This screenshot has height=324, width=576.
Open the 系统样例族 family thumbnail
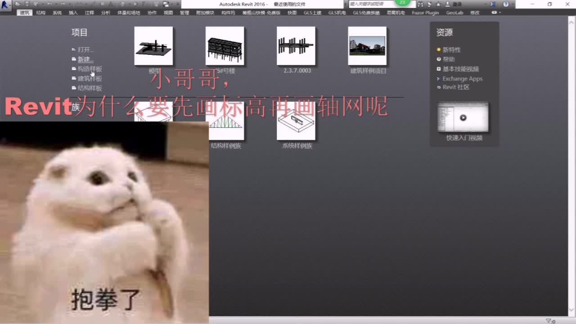296,121
